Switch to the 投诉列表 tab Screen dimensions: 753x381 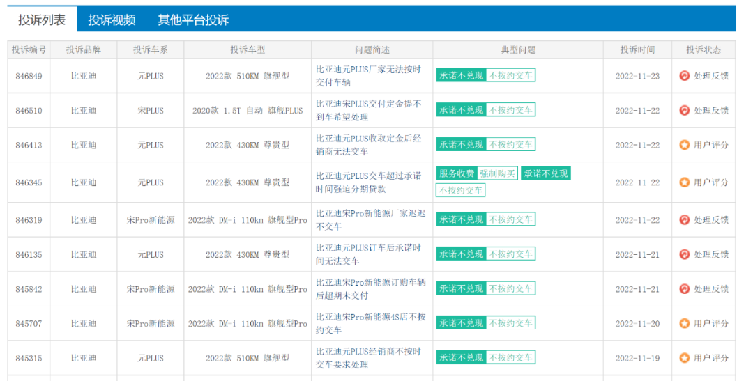pos(42,20)
